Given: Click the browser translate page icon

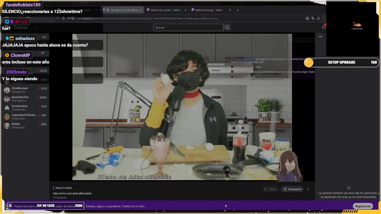Looking at the screenshot, I should [313, 18].
